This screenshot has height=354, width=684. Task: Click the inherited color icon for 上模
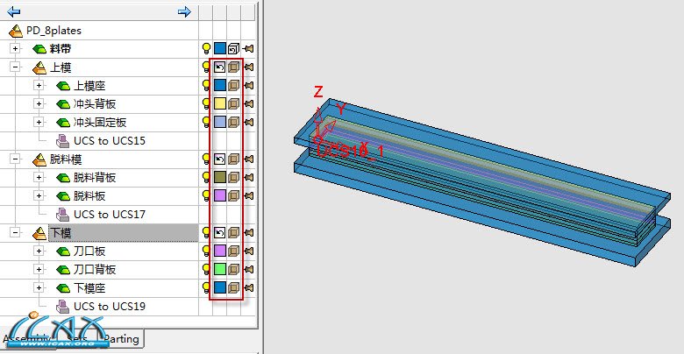[x=220, y=67]
